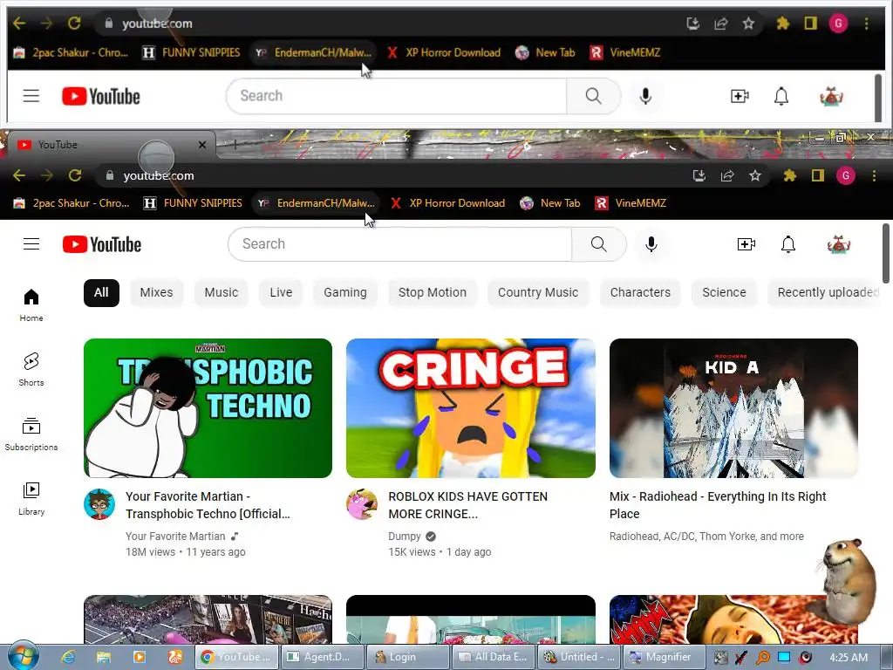
Task: Open Windows Explorer folder icon on taskbar
Action: coord(104,657)
